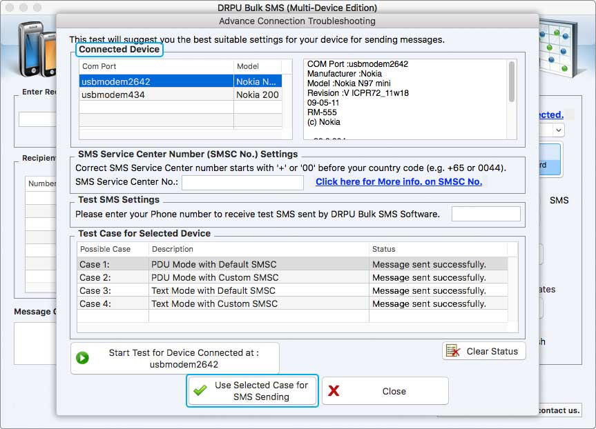Click the COM Port :usbmodem2642 info line

[x=358, y=63]
